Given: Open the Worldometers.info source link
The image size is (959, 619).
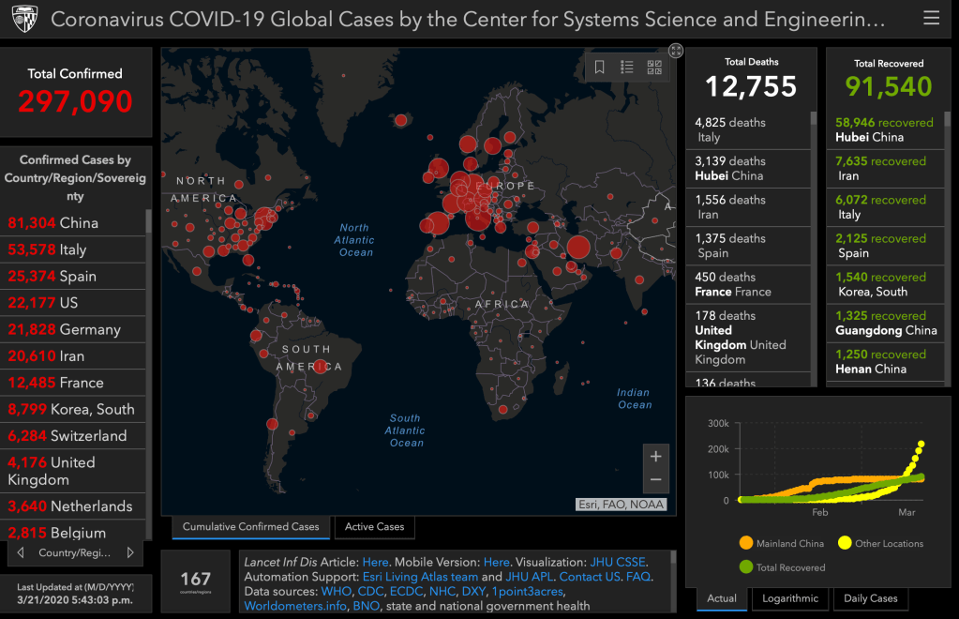Looking at the screenshot, I should pos(295,606).
